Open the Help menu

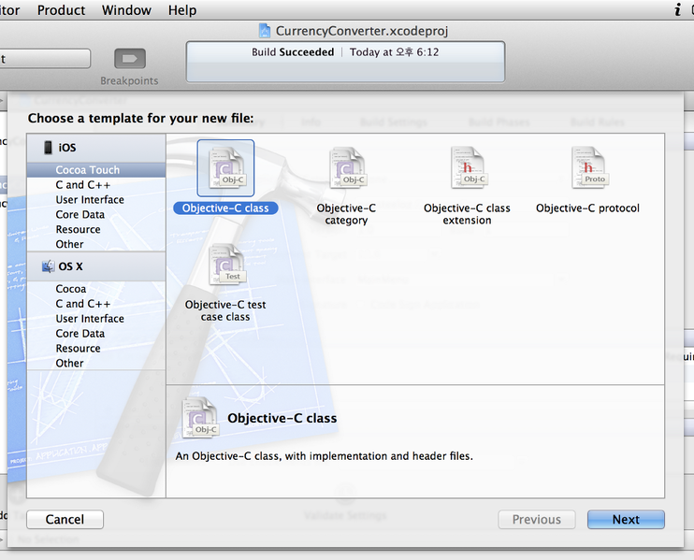coord(182,10)
